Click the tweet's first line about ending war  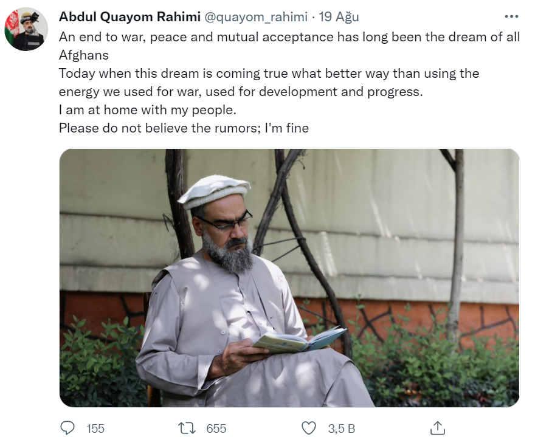(x=289, y=36)
